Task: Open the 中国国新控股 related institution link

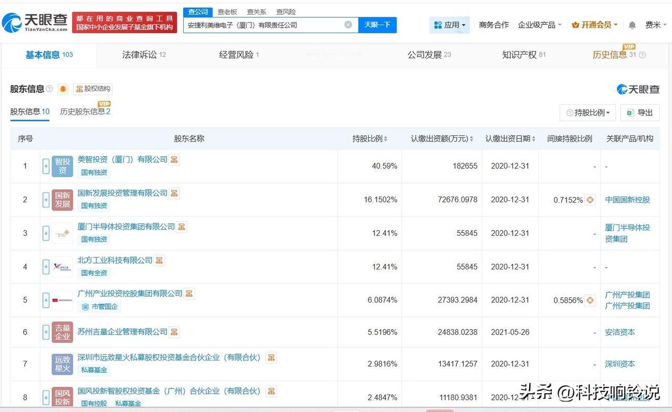Action: click(x=627, y=200)
